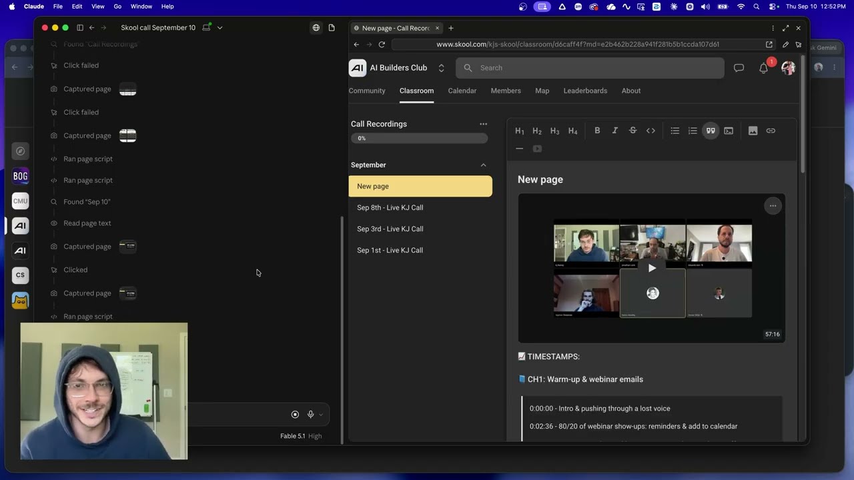Insert a video embed from the toolbar
This screenshot has width=854, height=480.
[537, 149]
